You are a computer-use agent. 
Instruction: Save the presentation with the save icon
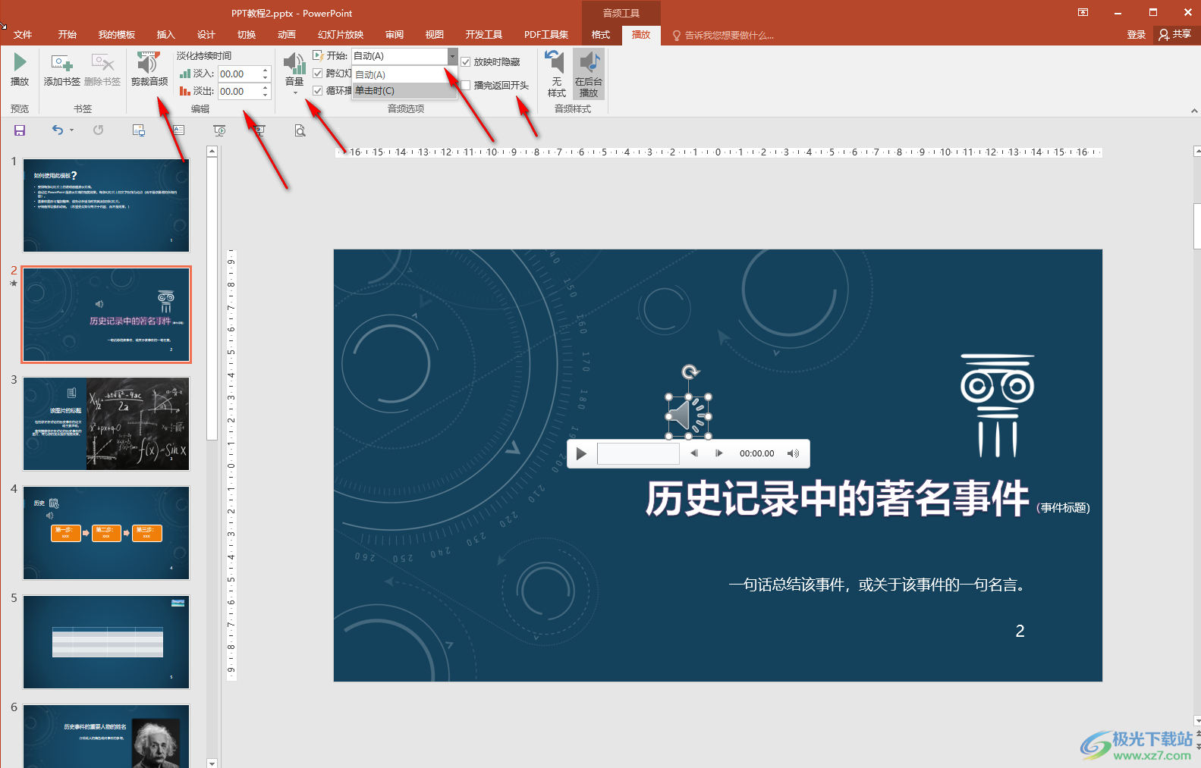coord(20,130)
